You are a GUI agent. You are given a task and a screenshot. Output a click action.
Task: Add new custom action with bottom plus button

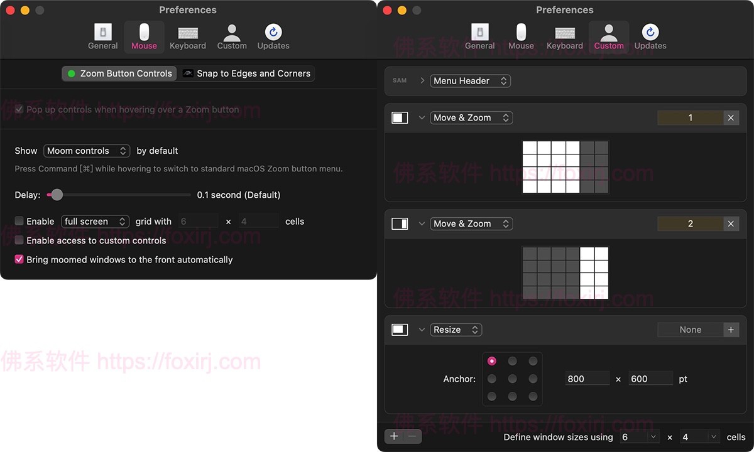coord(394,436)
